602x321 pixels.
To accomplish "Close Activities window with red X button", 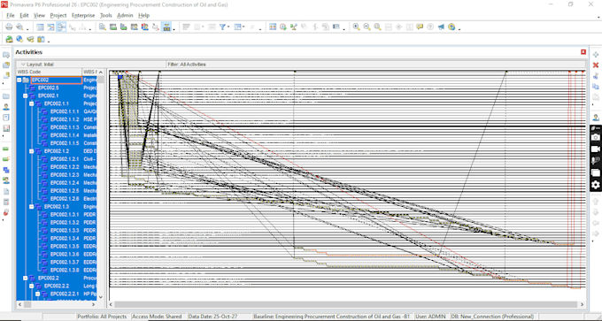I will tap(583, 52).
